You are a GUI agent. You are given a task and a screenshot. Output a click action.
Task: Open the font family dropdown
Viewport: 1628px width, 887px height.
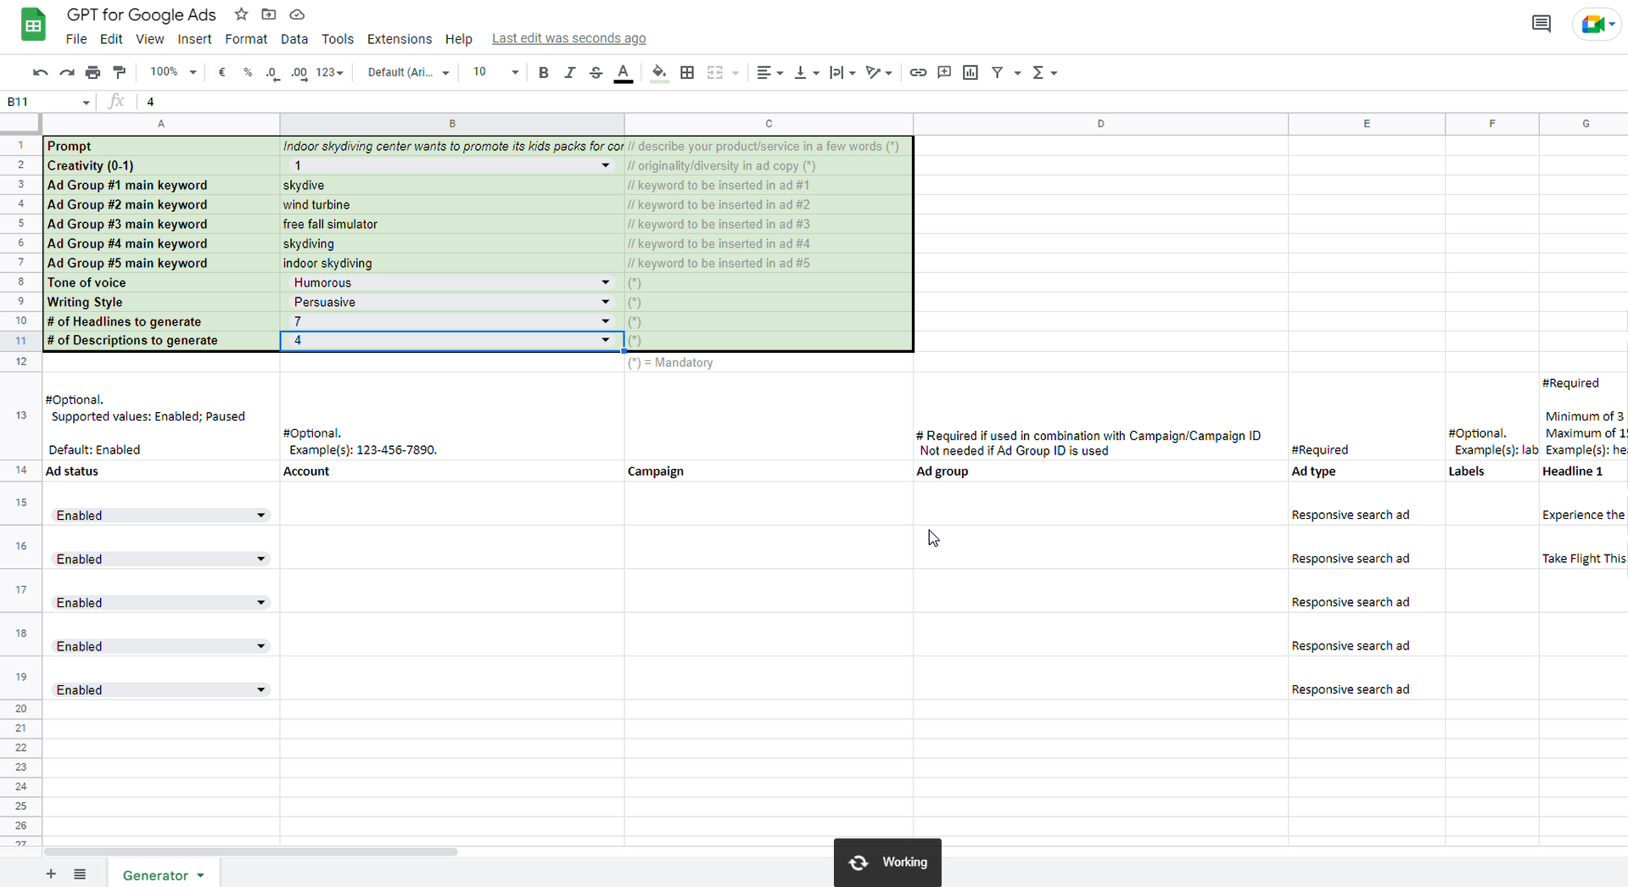pos(408,73)
